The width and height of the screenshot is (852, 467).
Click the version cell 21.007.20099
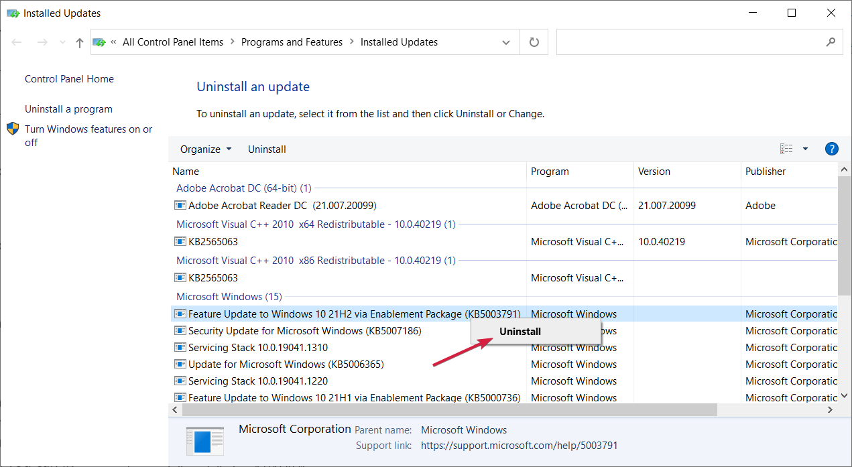click(x=667, y=205)
